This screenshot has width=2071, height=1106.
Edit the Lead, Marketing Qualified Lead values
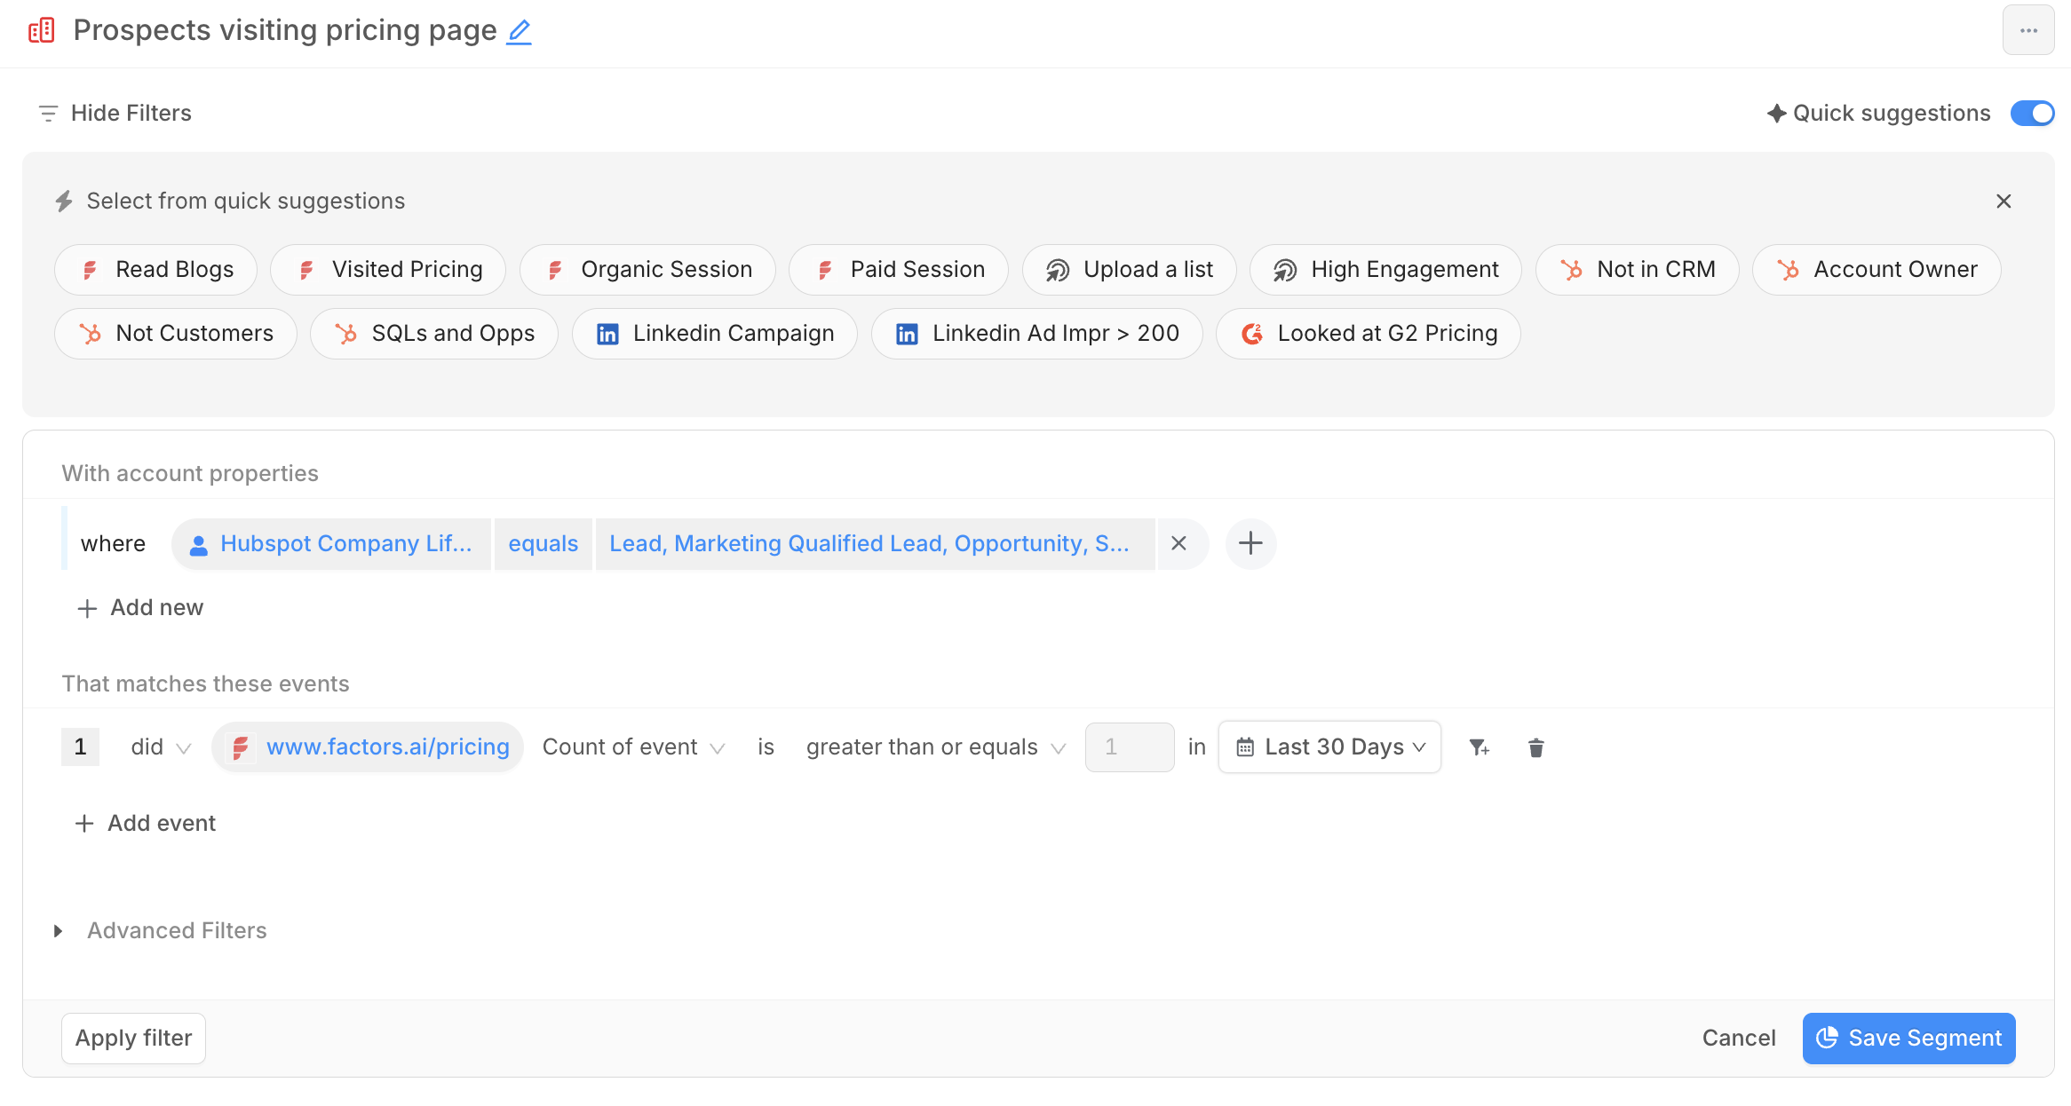pos(875,544)
